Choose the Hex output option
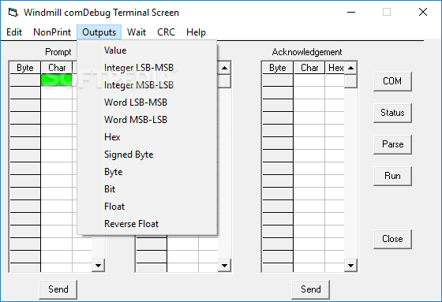The image size is (442, 302). point(147,137)
